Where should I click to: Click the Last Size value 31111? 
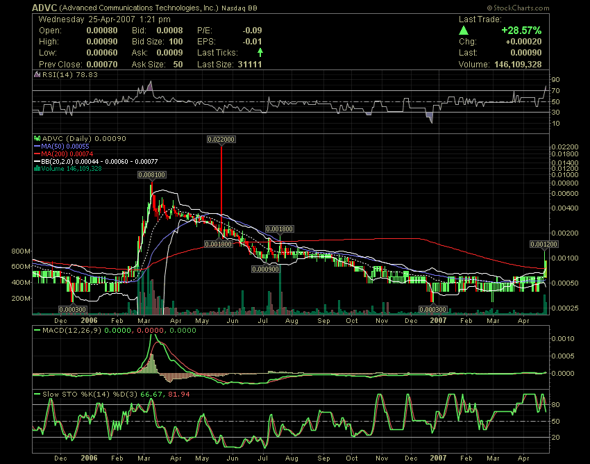[250, 65]
